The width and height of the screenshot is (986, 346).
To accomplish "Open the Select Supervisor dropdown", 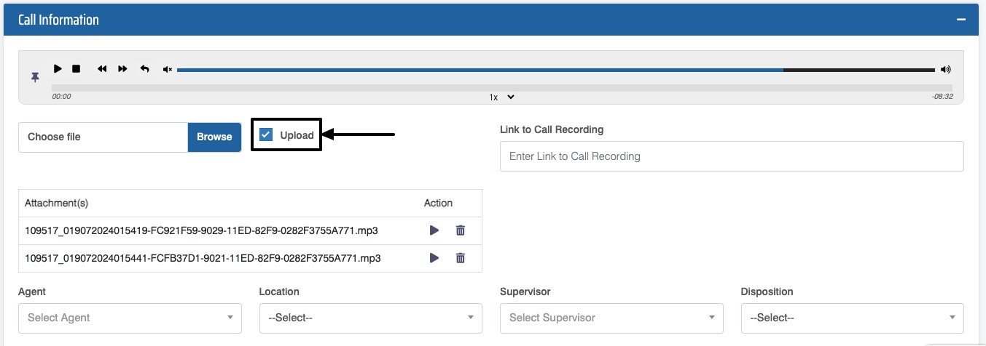I will (x=611, y=318).
